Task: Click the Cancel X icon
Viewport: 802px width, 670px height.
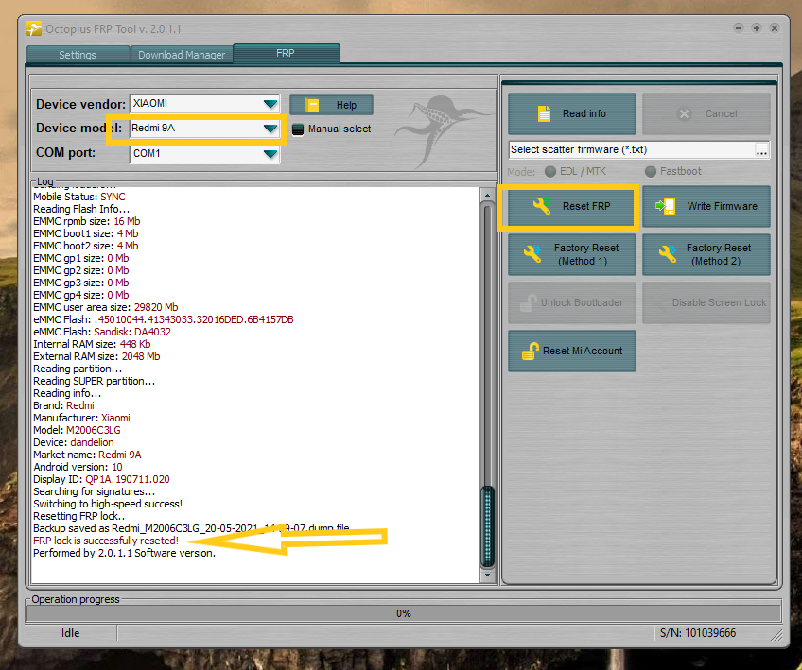Action: coord(684,114)
